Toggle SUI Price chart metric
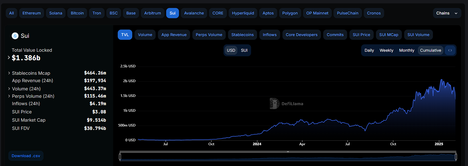The height and width of the screenshot is (166, 468). point(361,35)
